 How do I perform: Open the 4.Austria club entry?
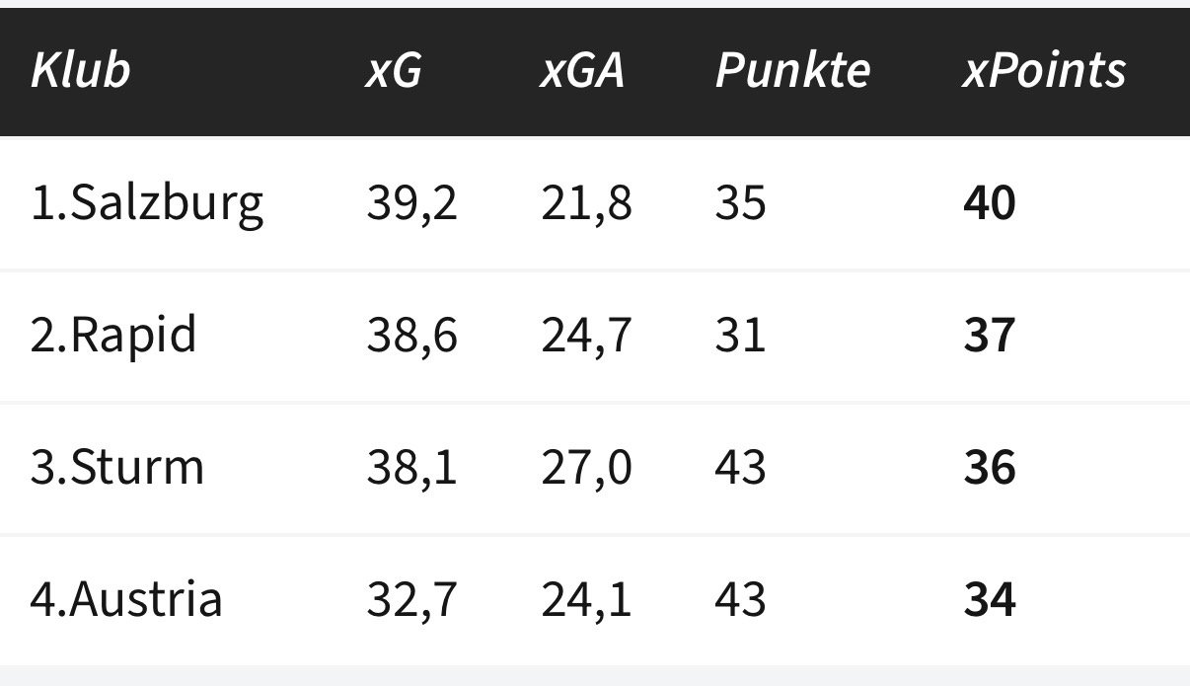click(x=126, y=599)
